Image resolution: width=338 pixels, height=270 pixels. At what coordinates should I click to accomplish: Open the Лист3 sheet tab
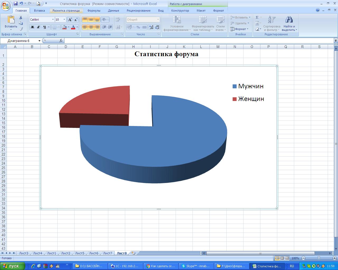pos(24,253)
